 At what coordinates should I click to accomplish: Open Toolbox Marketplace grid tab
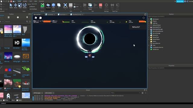tap(9, 17)
